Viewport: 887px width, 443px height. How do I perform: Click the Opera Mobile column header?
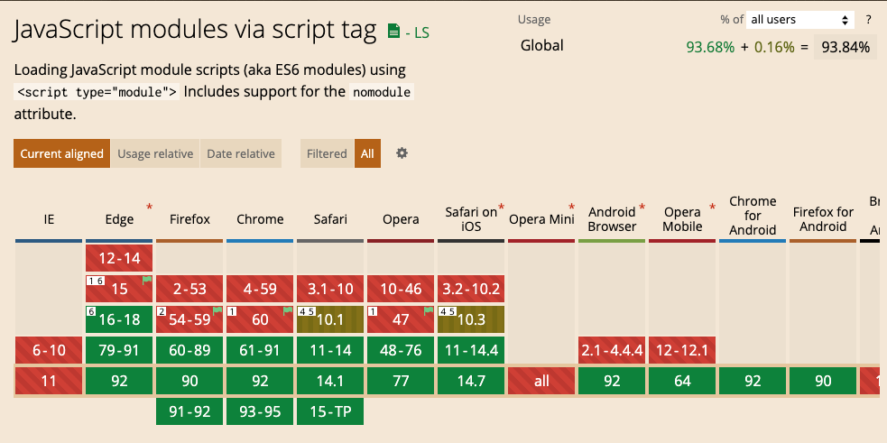click(682, 219)
